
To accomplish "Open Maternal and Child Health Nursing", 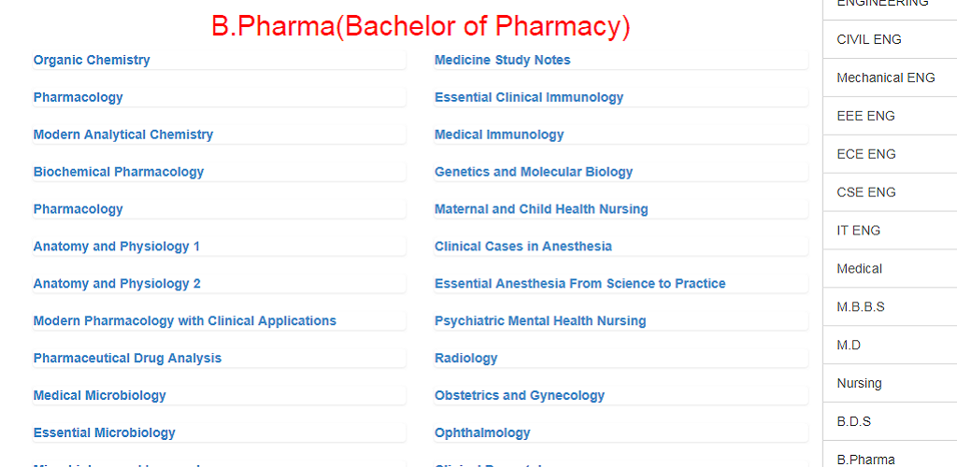I will [x=541, y=208].
